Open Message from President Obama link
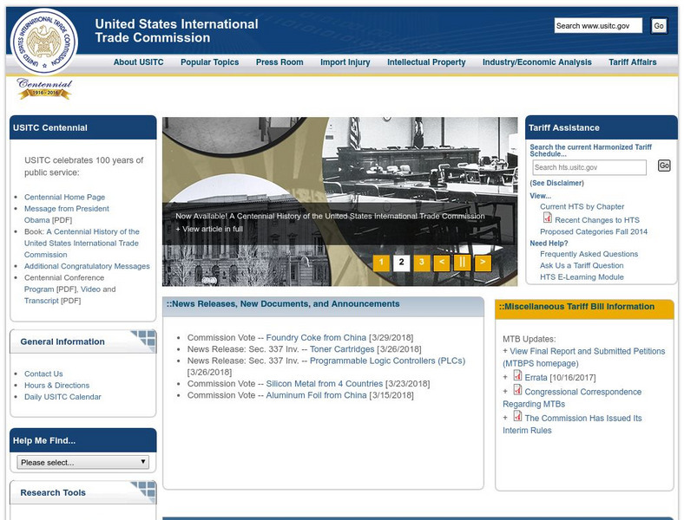This screenshot has width=684, height=520. pos(67,214)
